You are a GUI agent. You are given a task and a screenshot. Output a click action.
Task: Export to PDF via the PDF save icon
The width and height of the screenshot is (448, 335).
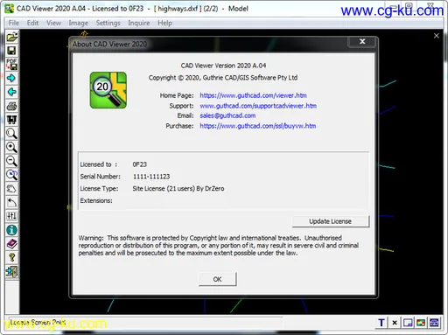click(x=11, y=65)
